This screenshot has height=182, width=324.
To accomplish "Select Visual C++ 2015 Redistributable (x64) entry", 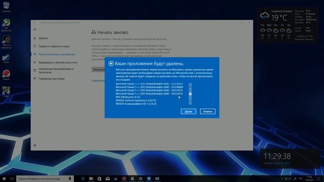I will (149, 90).
